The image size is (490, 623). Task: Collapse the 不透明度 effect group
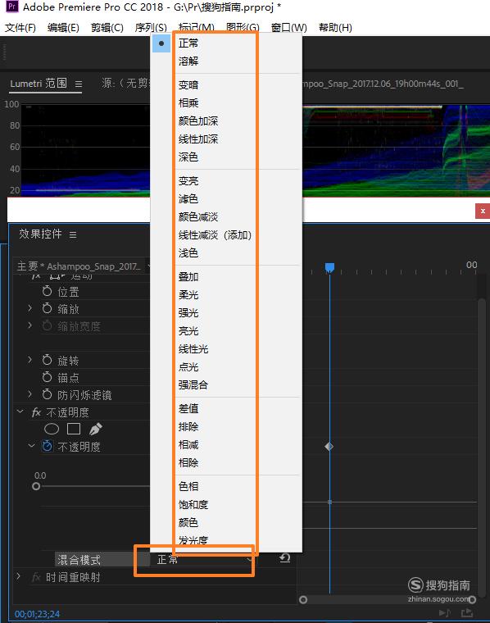click(x=20, y=412)
